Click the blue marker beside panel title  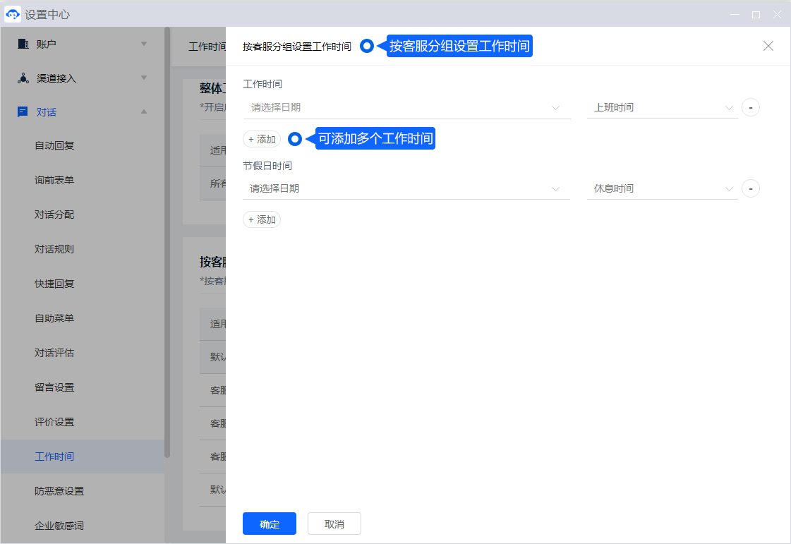coord(367,46)
